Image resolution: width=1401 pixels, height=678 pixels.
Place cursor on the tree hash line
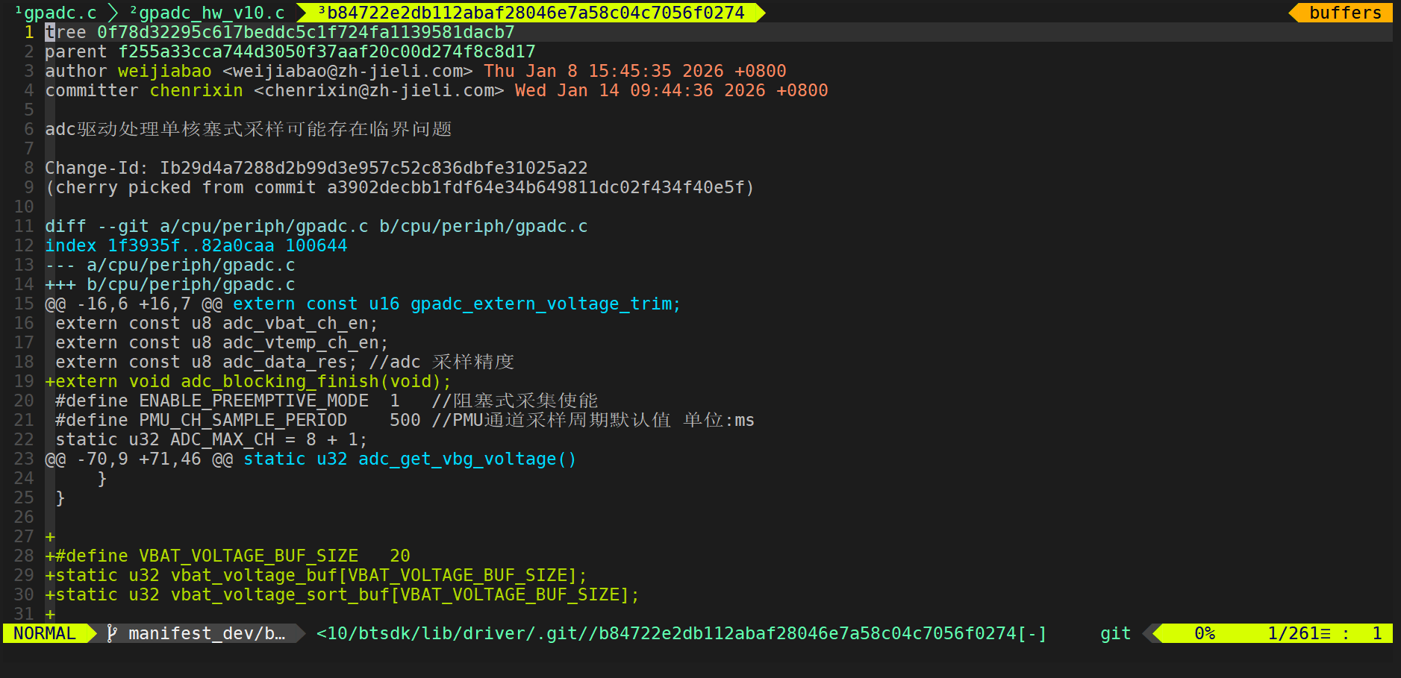280,32
